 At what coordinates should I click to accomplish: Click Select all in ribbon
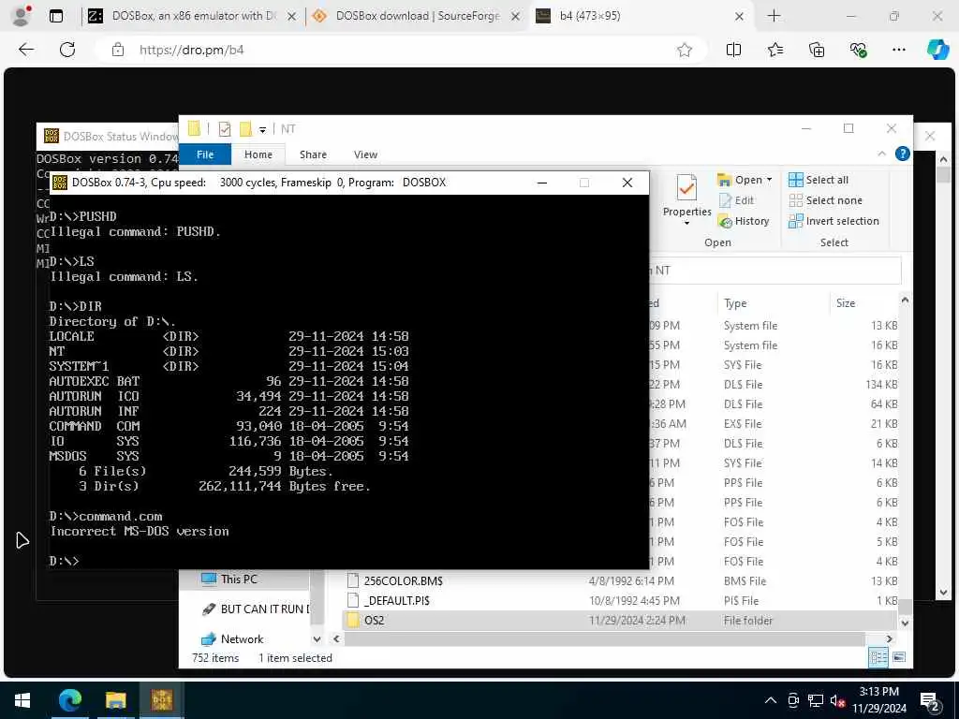(819, 180)
